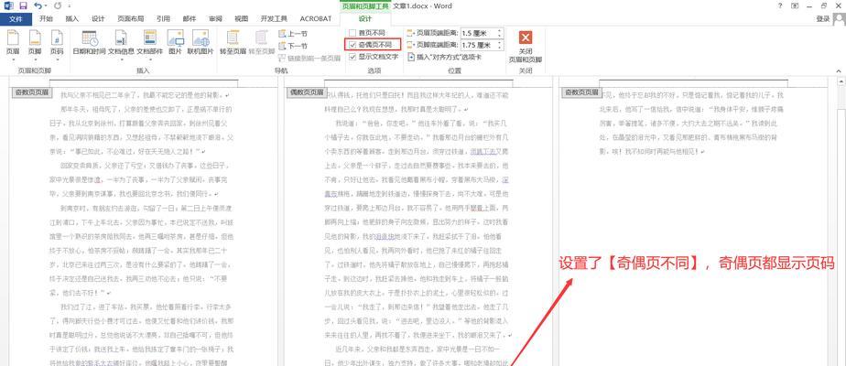Click 插入"对齐方式"选项卡
Image resolution: width=846 pixels, height=366 pixels.
point(445,57)
